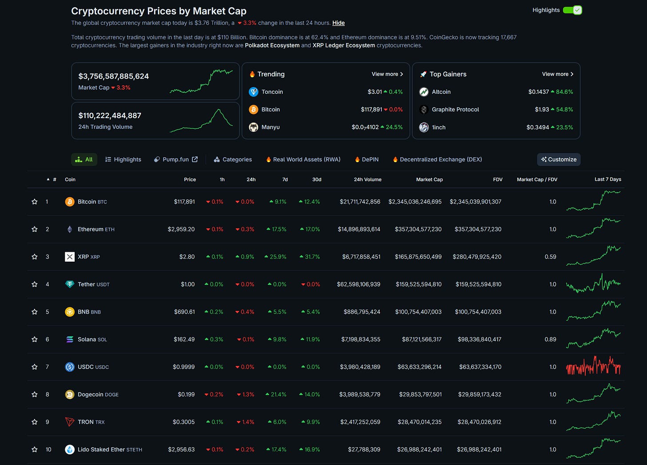Open the 24h Trading Volume chart
647x465 pixels.
point(201,120)
